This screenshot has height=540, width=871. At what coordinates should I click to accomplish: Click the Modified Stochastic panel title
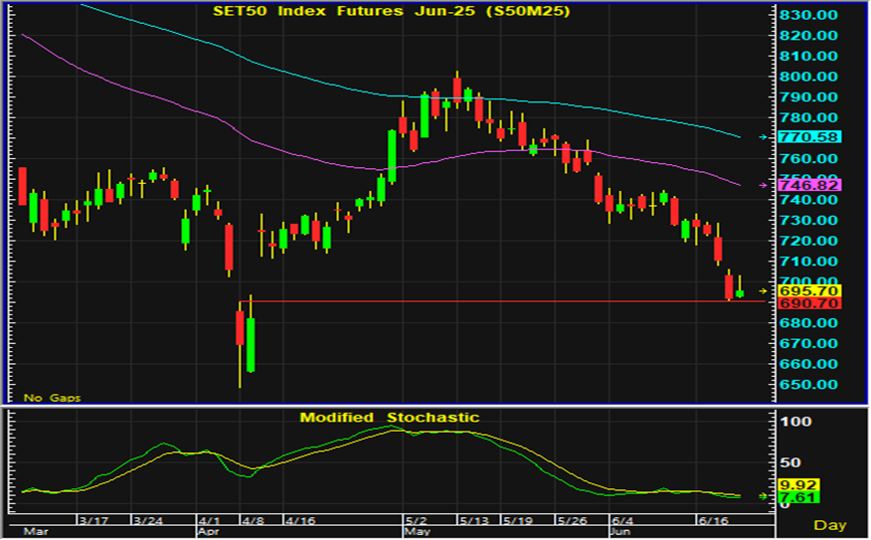390,418
